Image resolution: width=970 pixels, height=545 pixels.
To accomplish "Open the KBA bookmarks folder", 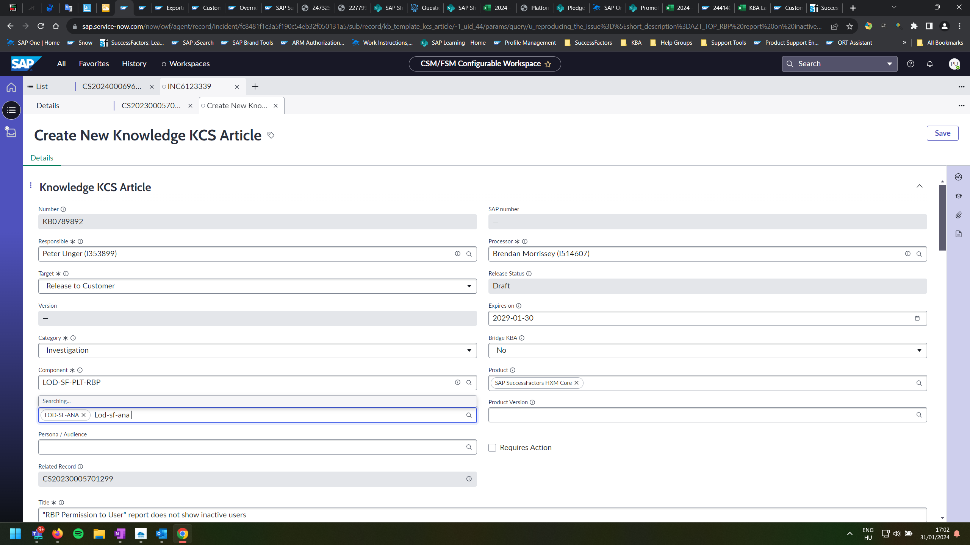I will tap(631, 43).
